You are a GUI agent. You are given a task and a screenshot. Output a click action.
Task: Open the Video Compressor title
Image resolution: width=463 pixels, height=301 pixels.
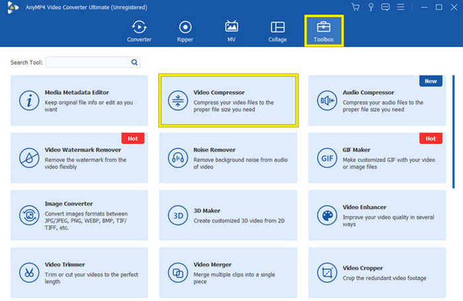coord(219,93)
